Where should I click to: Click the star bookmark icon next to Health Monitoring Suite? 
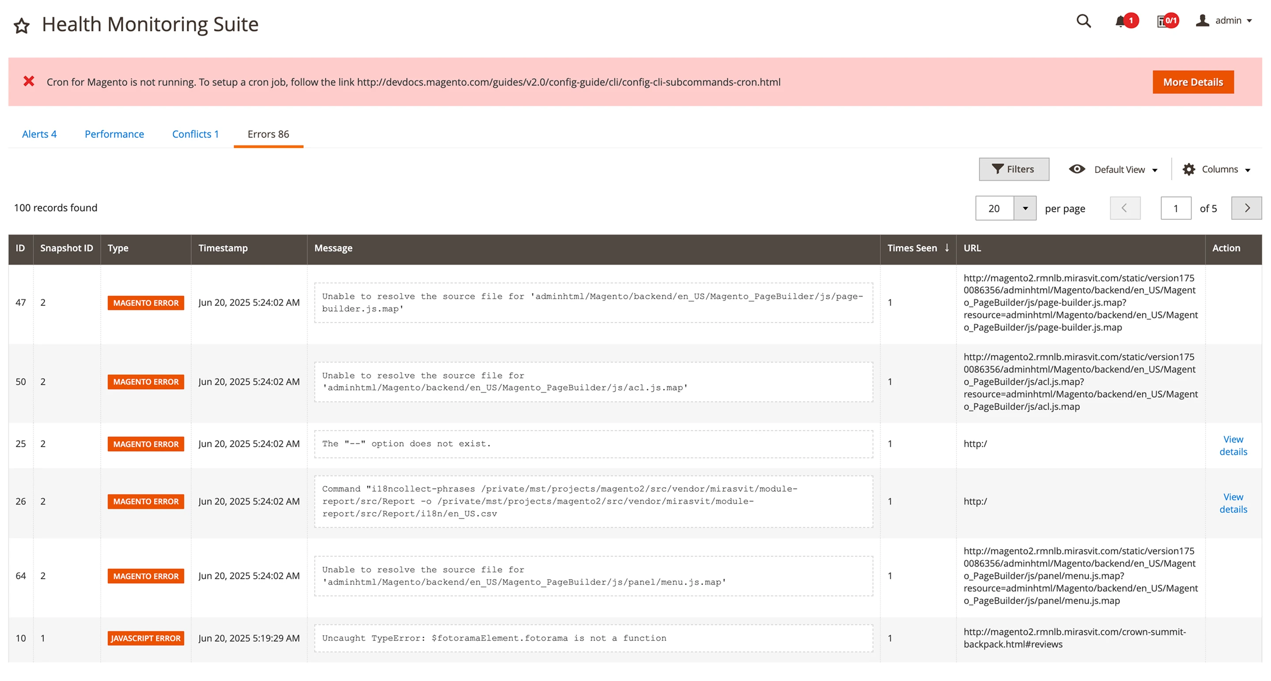coord(22,24)
